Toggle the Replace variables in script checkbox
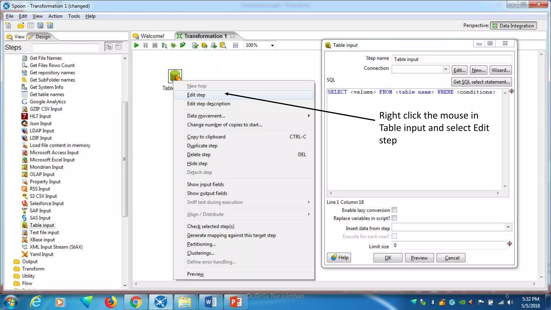551x310 pixels. pos(394,218)
